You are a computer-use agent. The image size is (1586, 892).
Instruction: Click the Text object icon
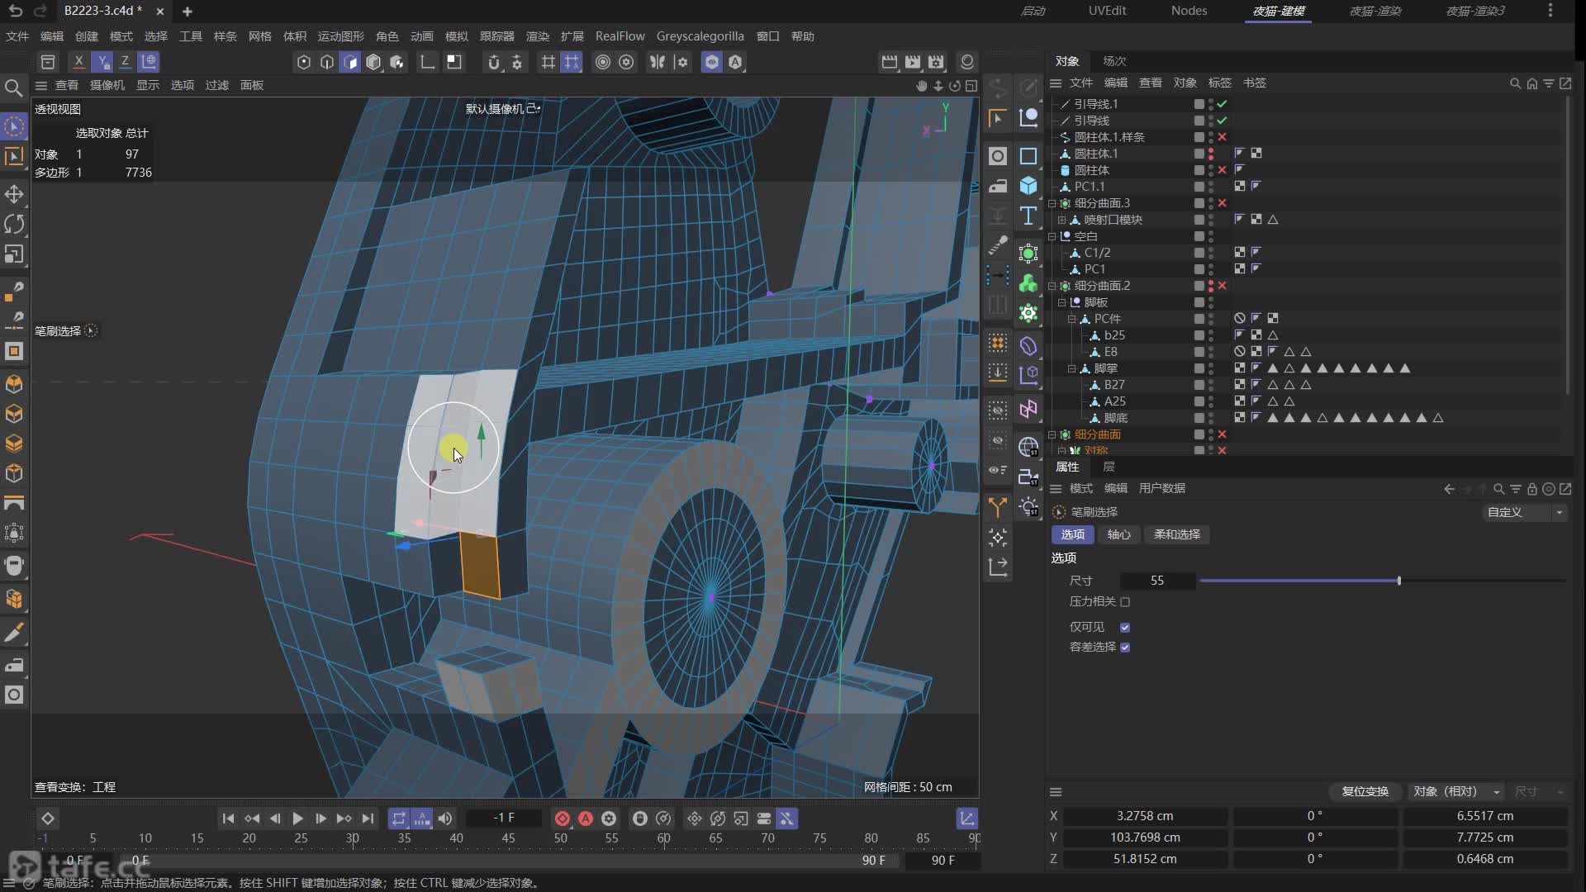(x=1028, y=216)
